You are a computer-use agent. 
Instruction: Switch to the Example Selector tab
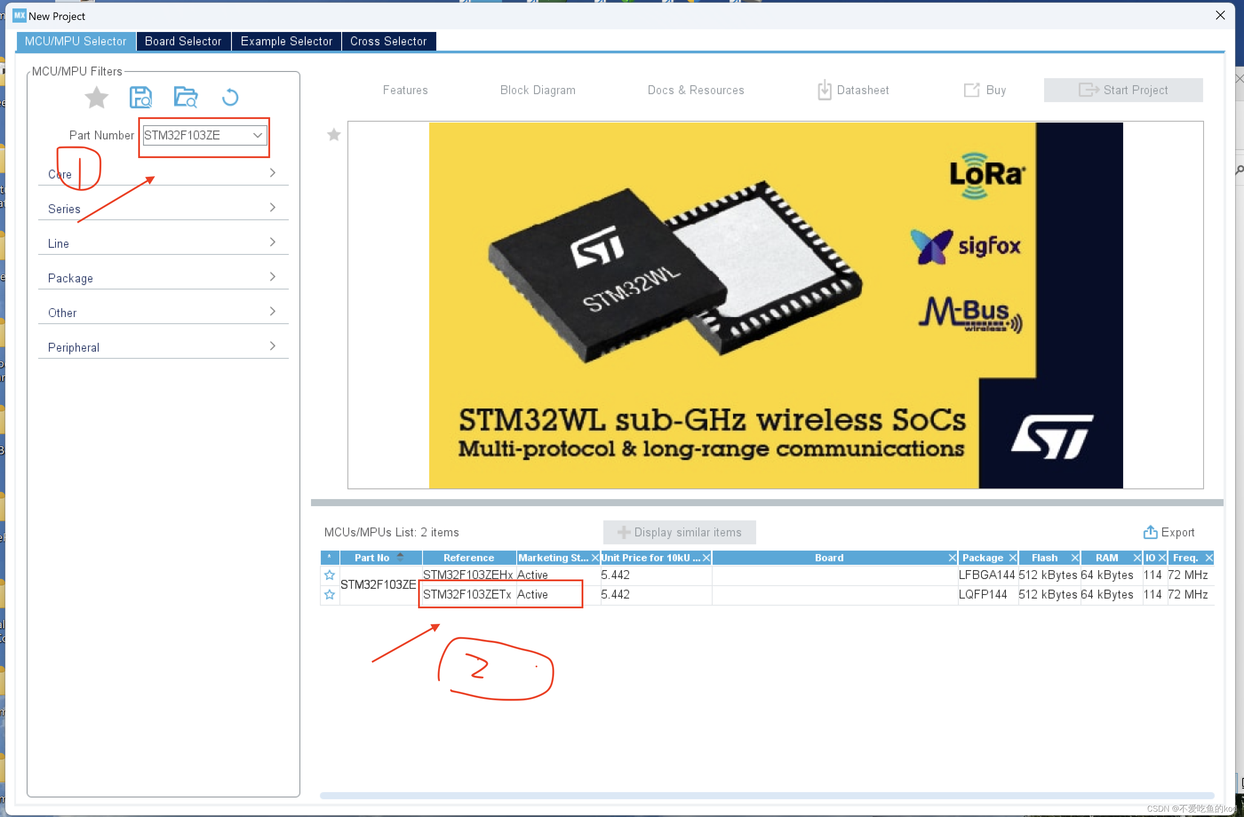point(286,41)
